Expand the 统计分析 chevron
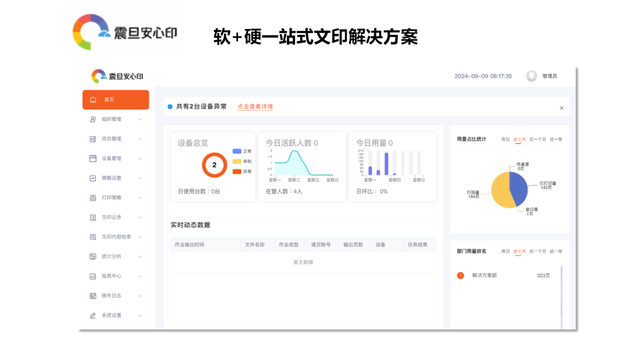This screenshot has height=352, width=626. coord(140,256)
